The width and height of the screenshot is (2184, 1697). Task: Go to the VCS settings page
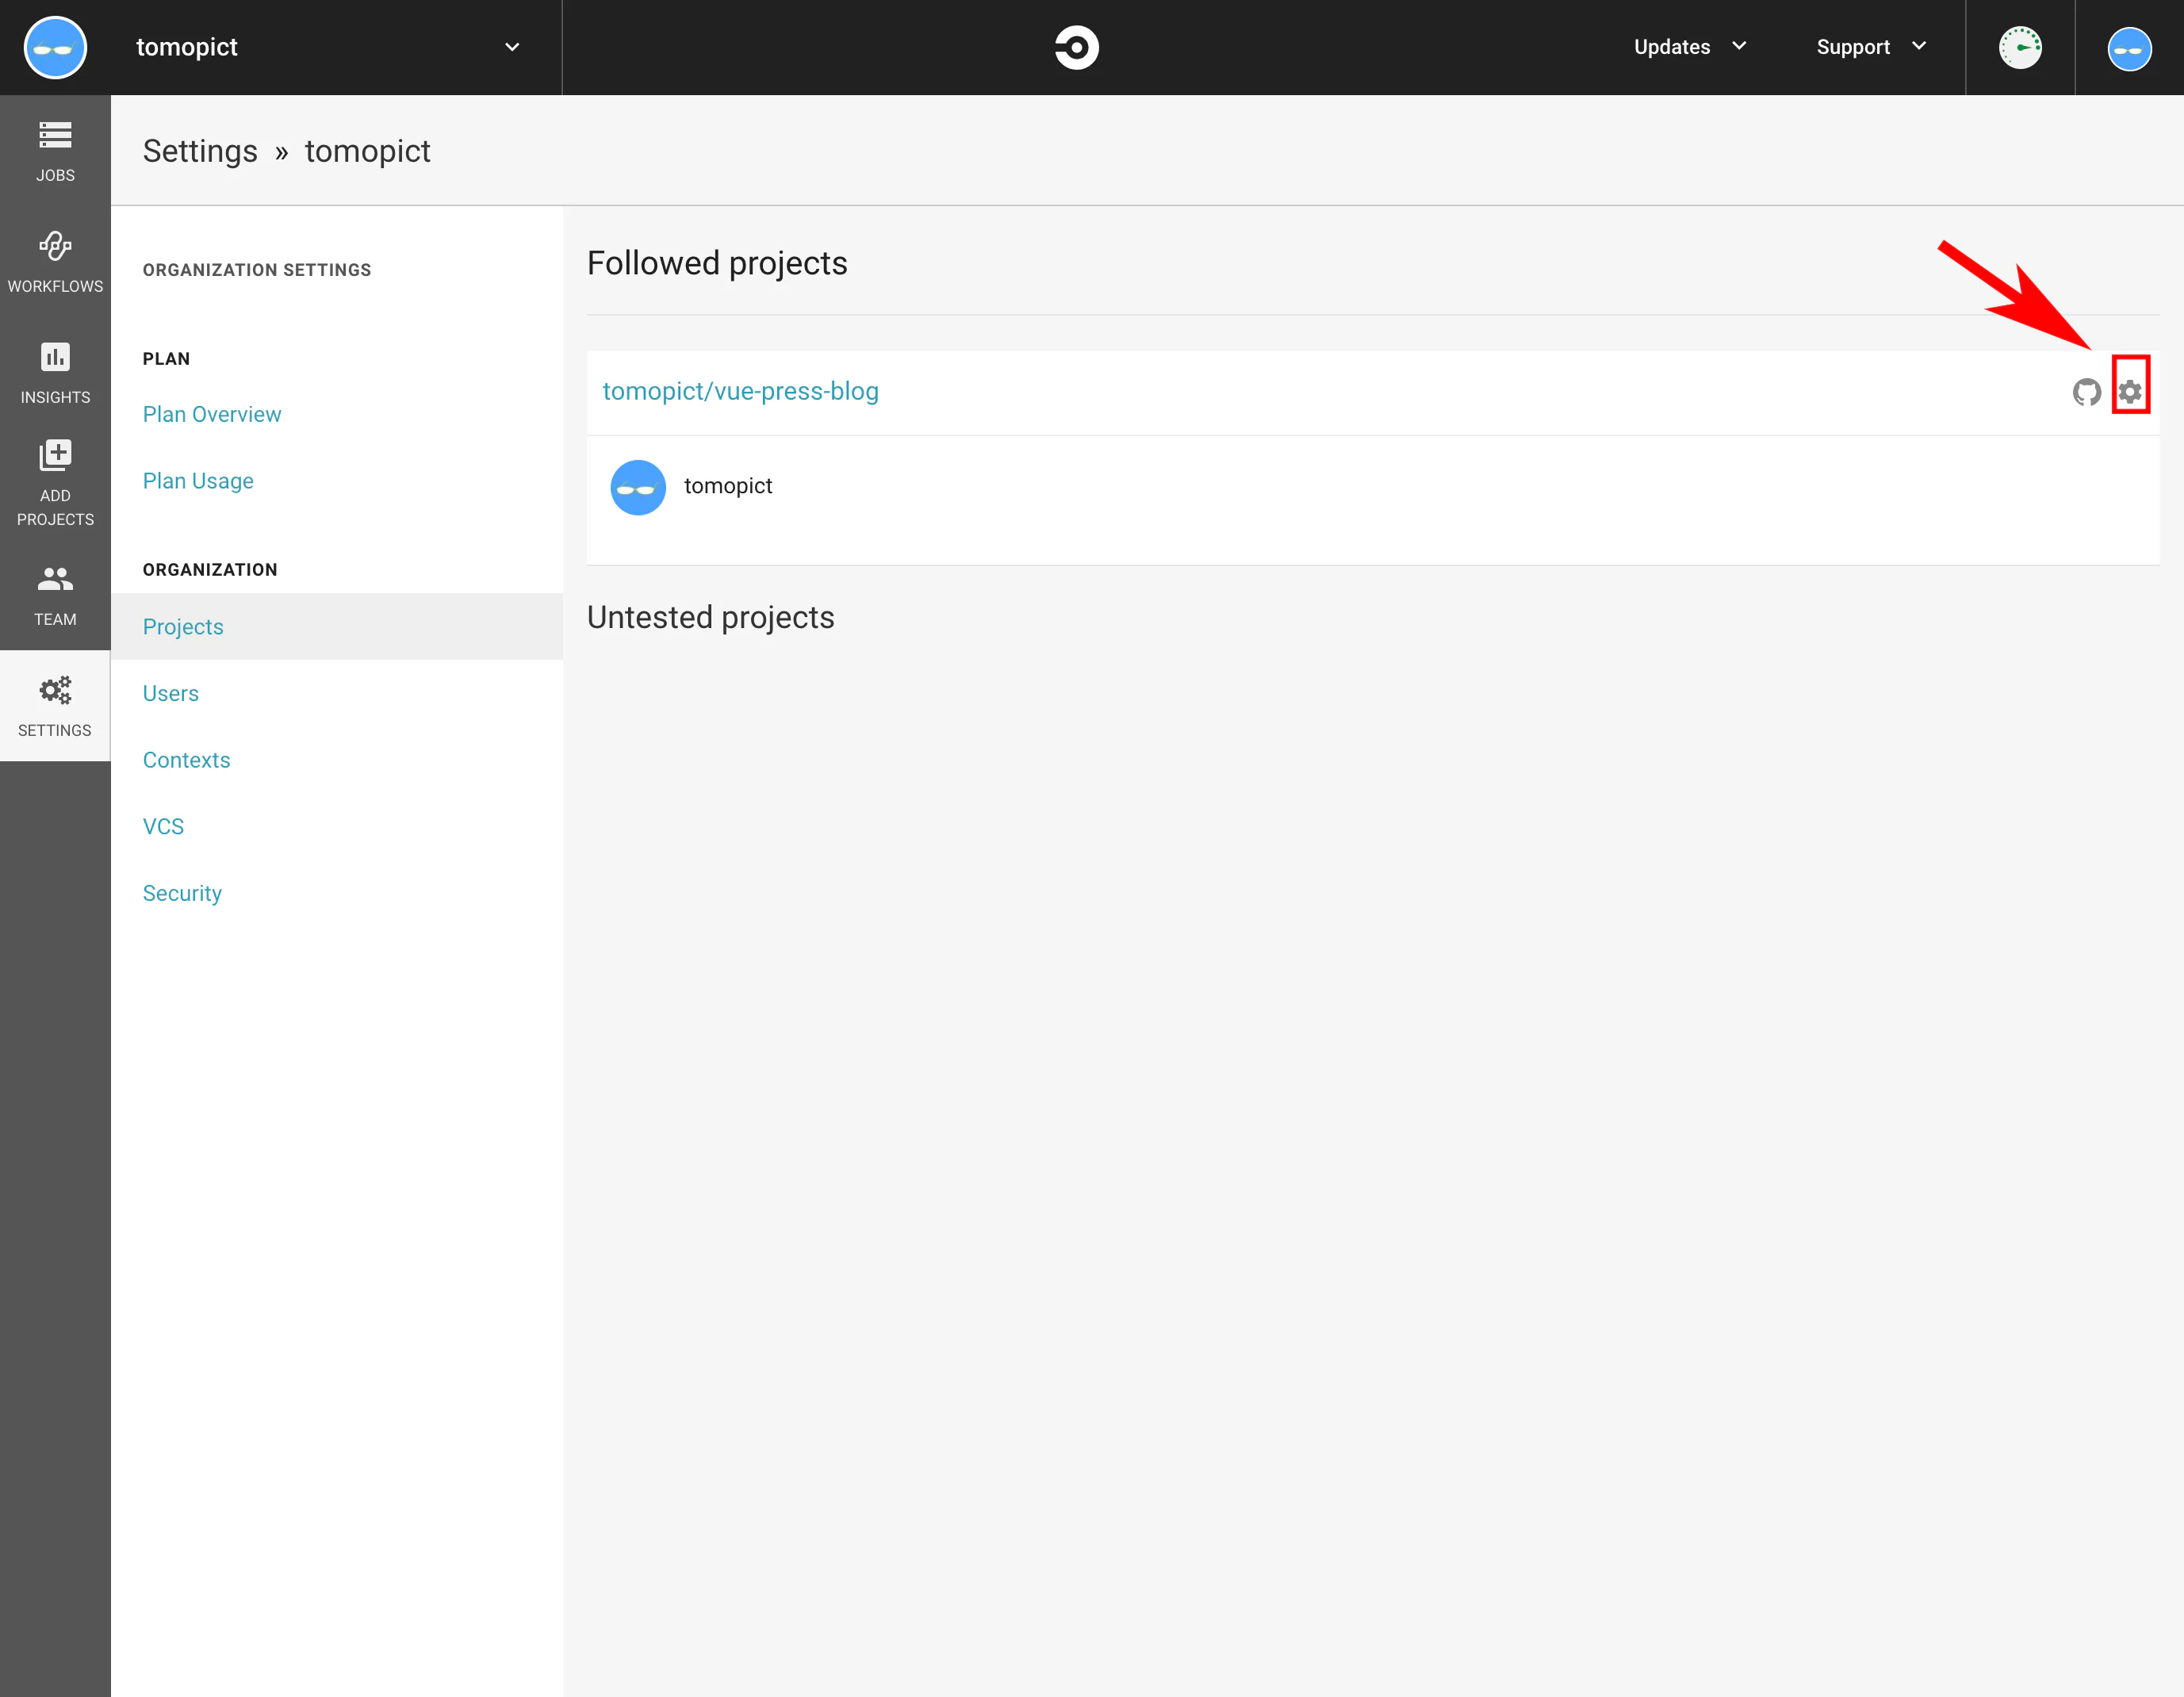click(163, 825)
